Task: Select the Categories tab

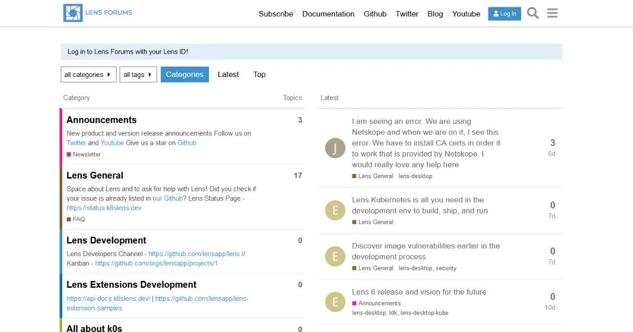Action: point(185,74)
